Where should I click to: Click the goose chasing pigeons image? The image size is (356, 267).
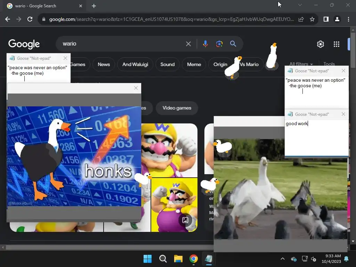281,189
